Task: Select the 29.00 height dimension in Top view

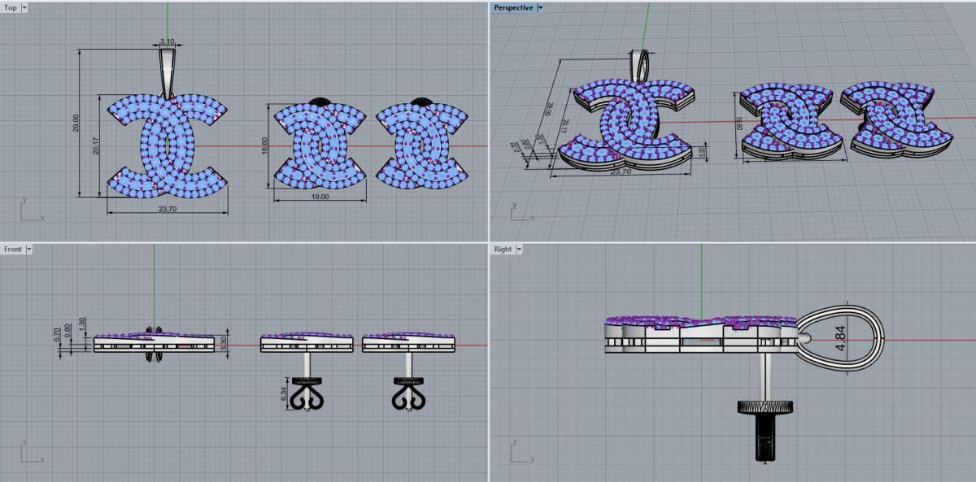Action: (x=76, y=123)
